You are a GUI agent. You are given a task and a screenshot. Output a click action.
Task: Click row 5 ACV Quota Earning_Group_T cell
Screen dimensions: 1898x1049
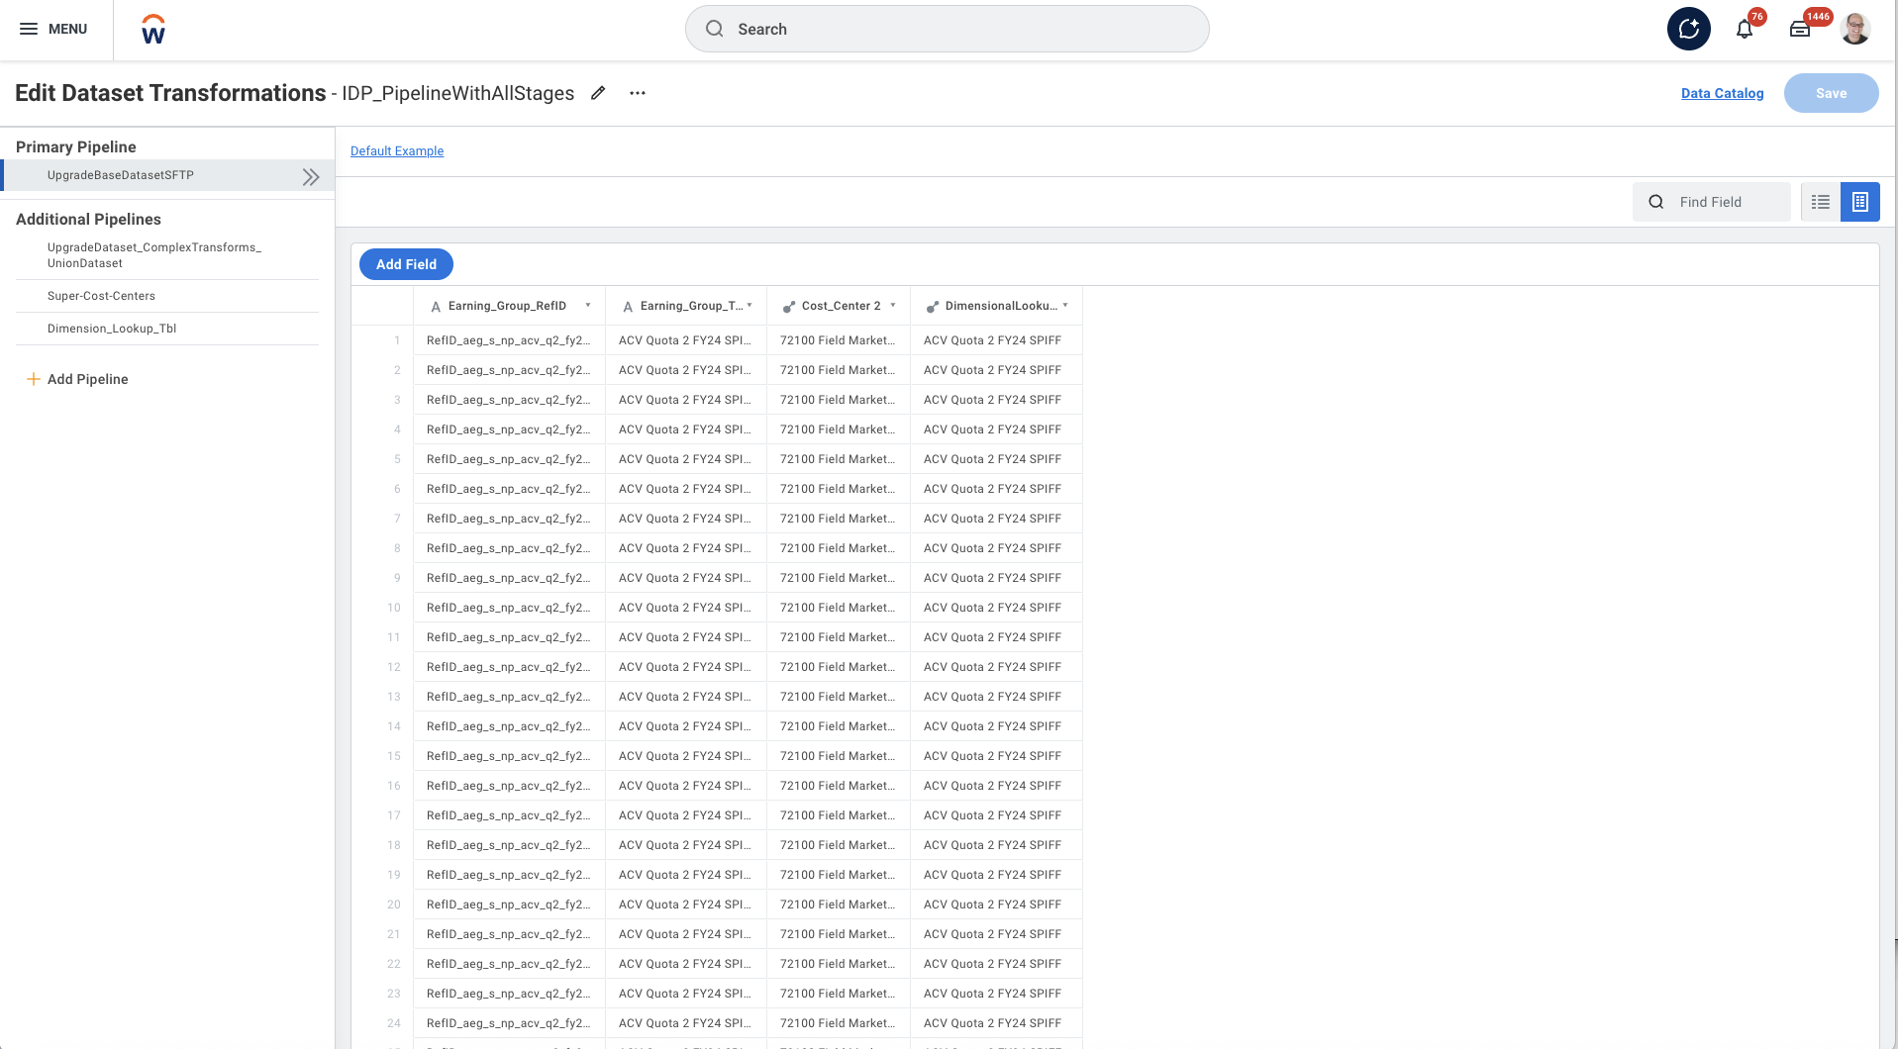pos(686,459)
